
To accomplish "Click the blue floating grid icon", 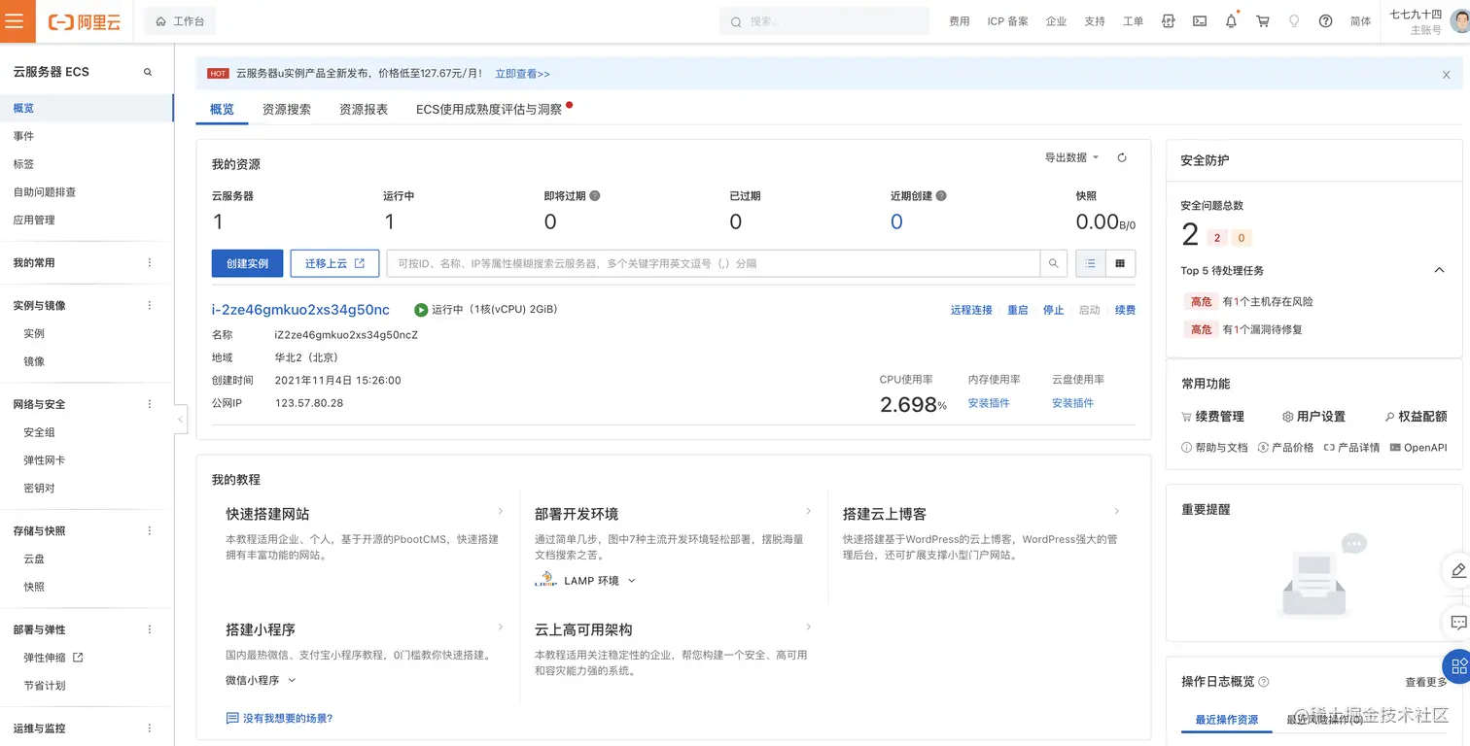I will coord(1457,666).
